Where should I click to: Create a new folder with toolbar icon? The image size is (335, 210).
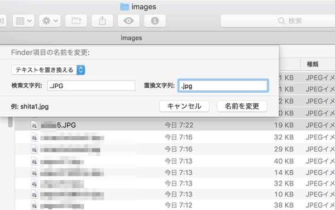click(76, 21)
